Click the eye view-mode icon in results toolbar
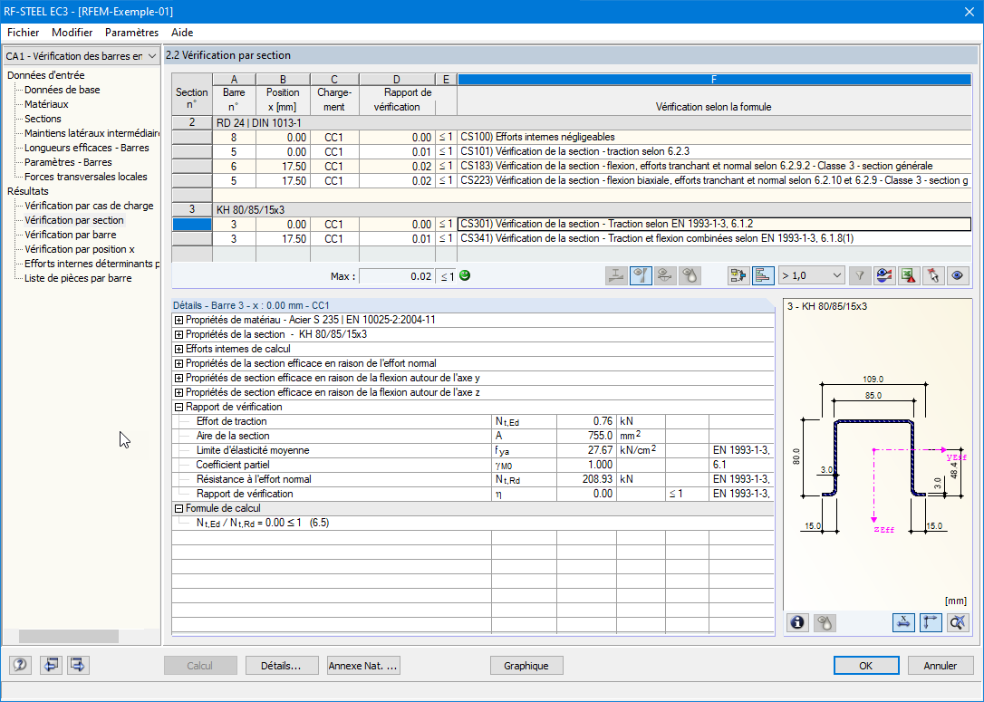Image resolution: width=984 pixels, height=702 pixels. pos(956,275)
